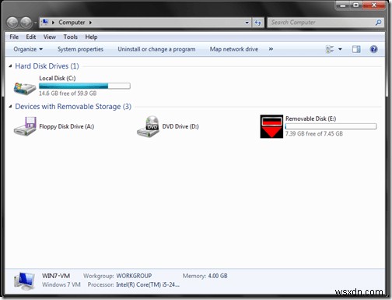
Task: Click text 7.39 GB free of 7.45 GB
Action: [x=314, y=134]
